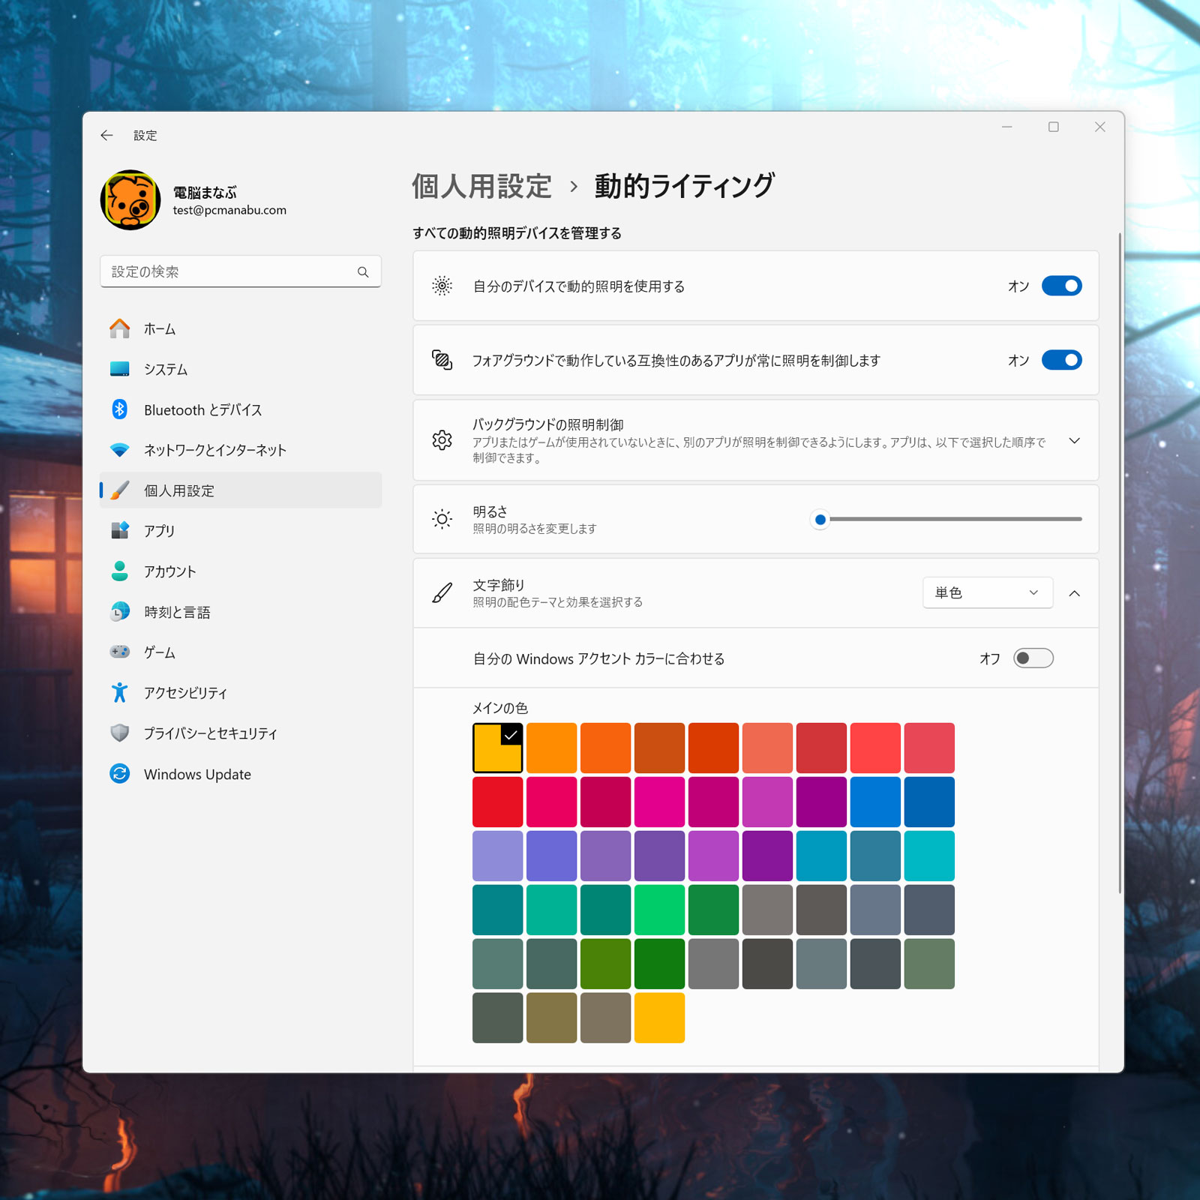The image size is (1200, 1200).
Task: Open the 単色 dropdown
Action: point(986,592)
